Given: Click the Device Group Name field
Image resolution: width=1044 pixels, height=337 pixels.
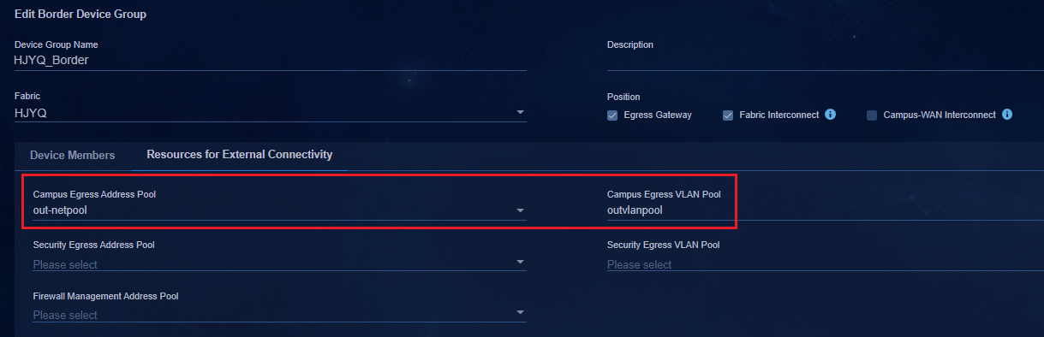Looking at the screenshot, I should coord(271,61).
